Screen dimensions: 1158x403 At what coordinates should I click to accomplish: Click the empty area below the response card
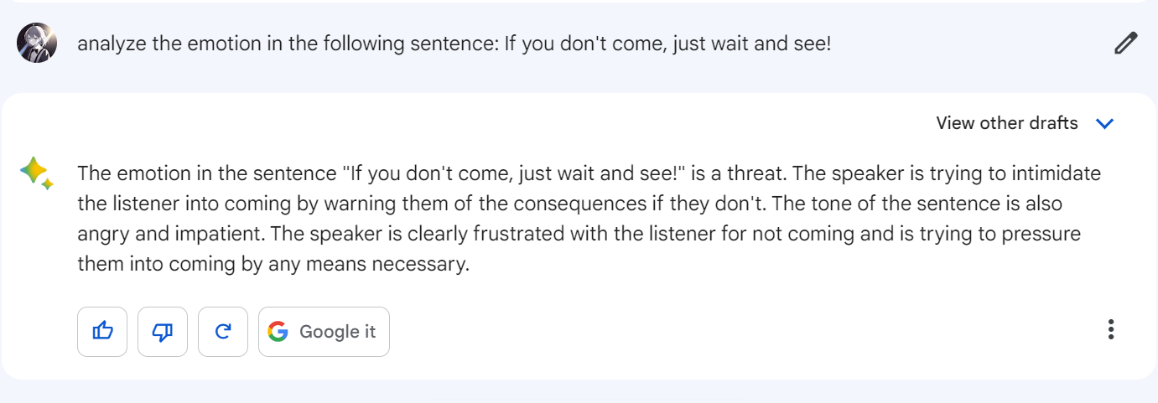[x=579, y=392]
